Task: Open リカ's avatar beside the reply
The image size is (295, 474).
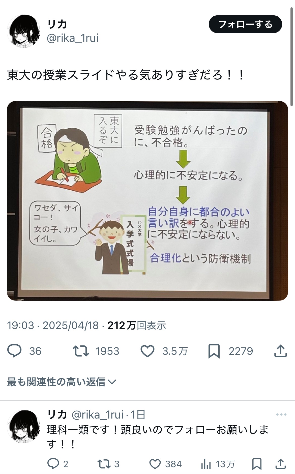Action: point(24,426)
